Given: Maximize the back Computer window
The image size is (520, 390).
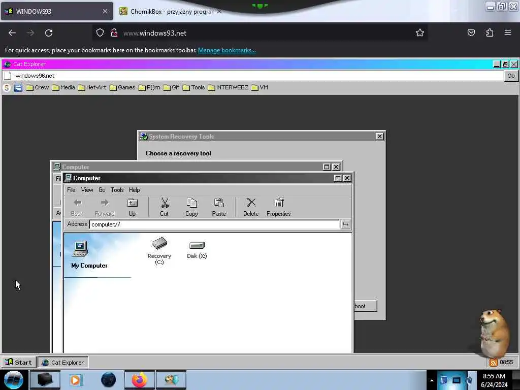Looking at the screenshot, I should (327, 167).
